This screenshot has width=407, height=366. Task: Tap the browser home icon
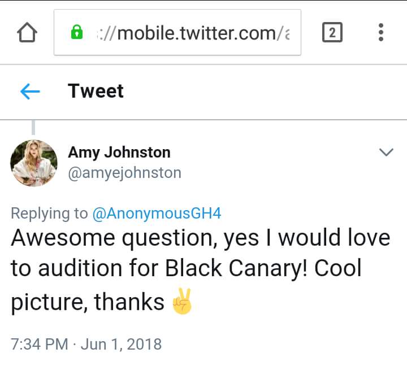pos(27,33)
